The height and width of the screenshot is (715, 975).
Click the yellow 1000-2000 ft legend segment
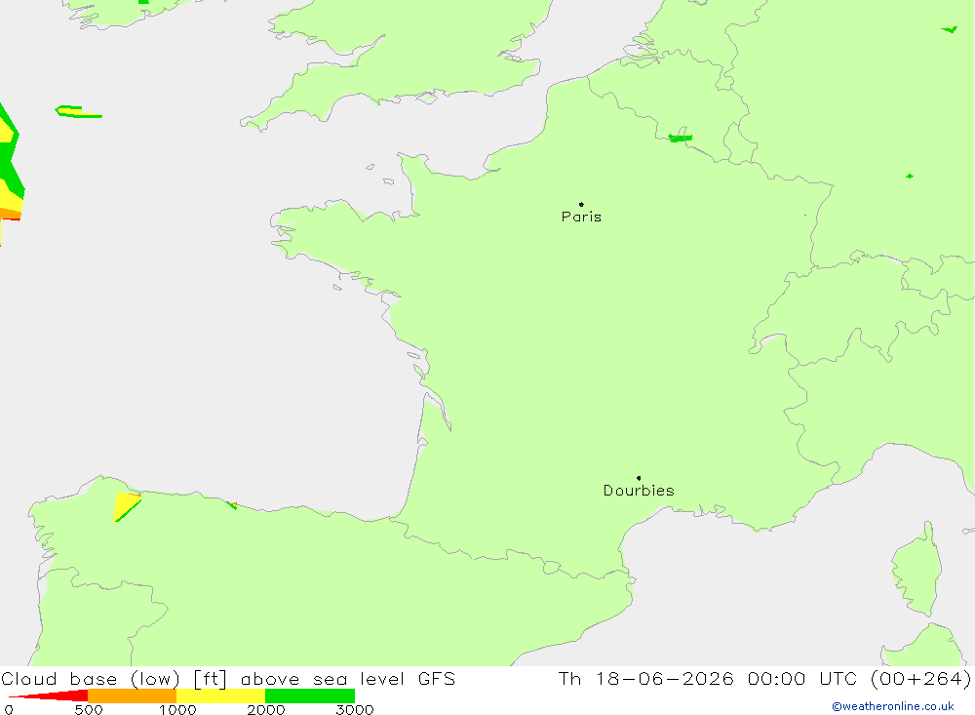220,695
